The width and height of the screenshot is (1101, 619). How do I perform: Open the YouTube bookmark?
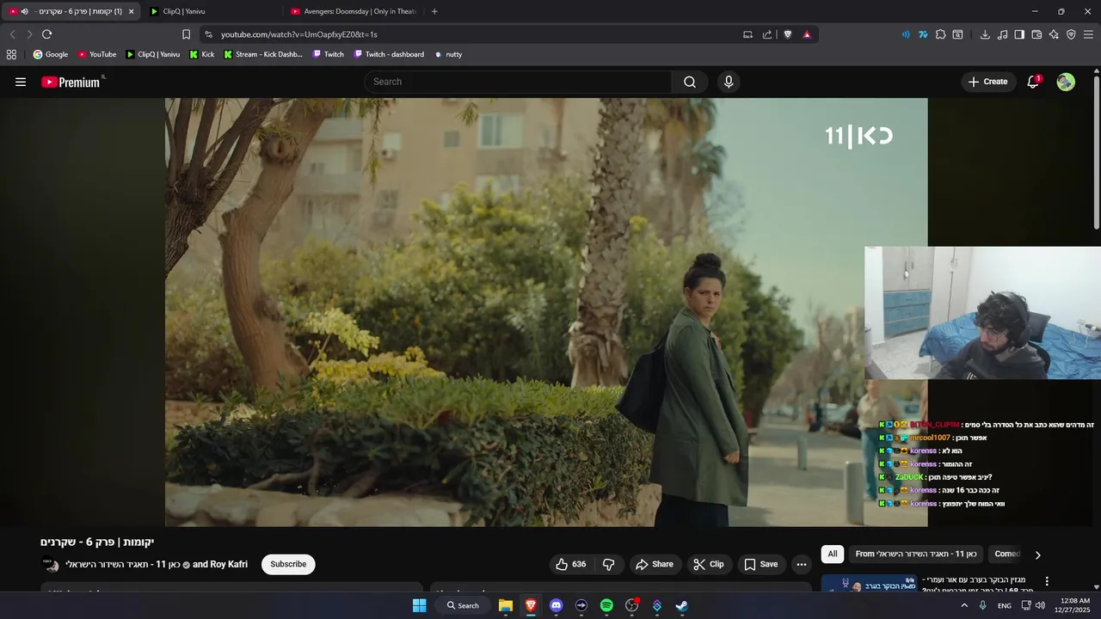[x=96, y=54]
